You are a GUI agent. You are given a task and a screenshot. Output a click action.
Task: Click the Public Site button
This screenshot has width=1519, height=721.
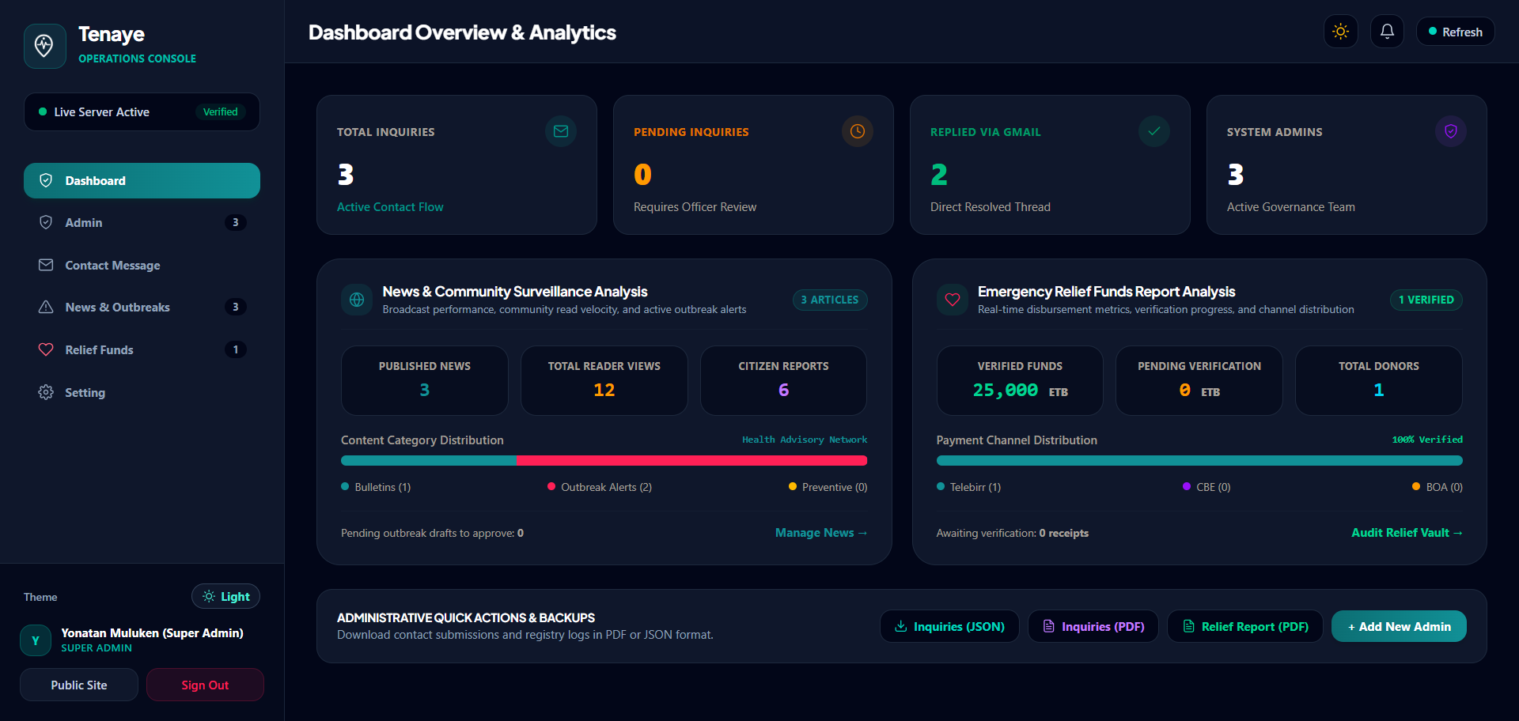tap(79, 685)
